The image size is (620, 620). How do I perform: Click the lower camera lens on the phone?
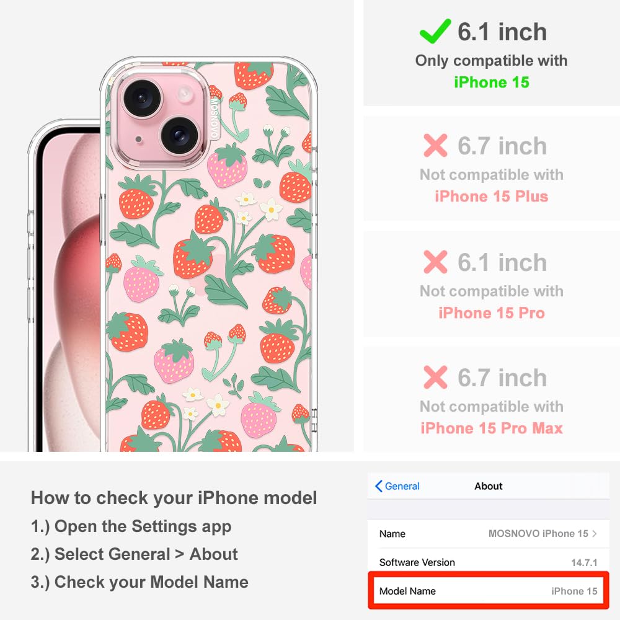(180, 136)
